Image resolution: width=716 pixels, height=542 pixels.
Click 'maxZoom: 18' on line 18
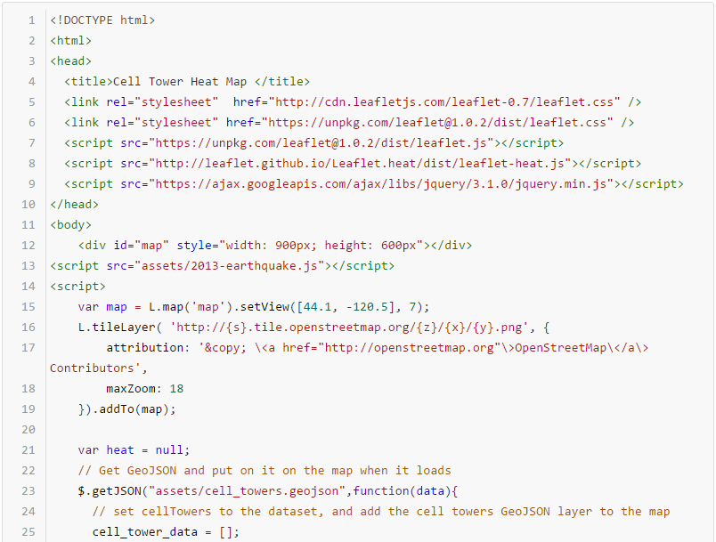(144, 388)
